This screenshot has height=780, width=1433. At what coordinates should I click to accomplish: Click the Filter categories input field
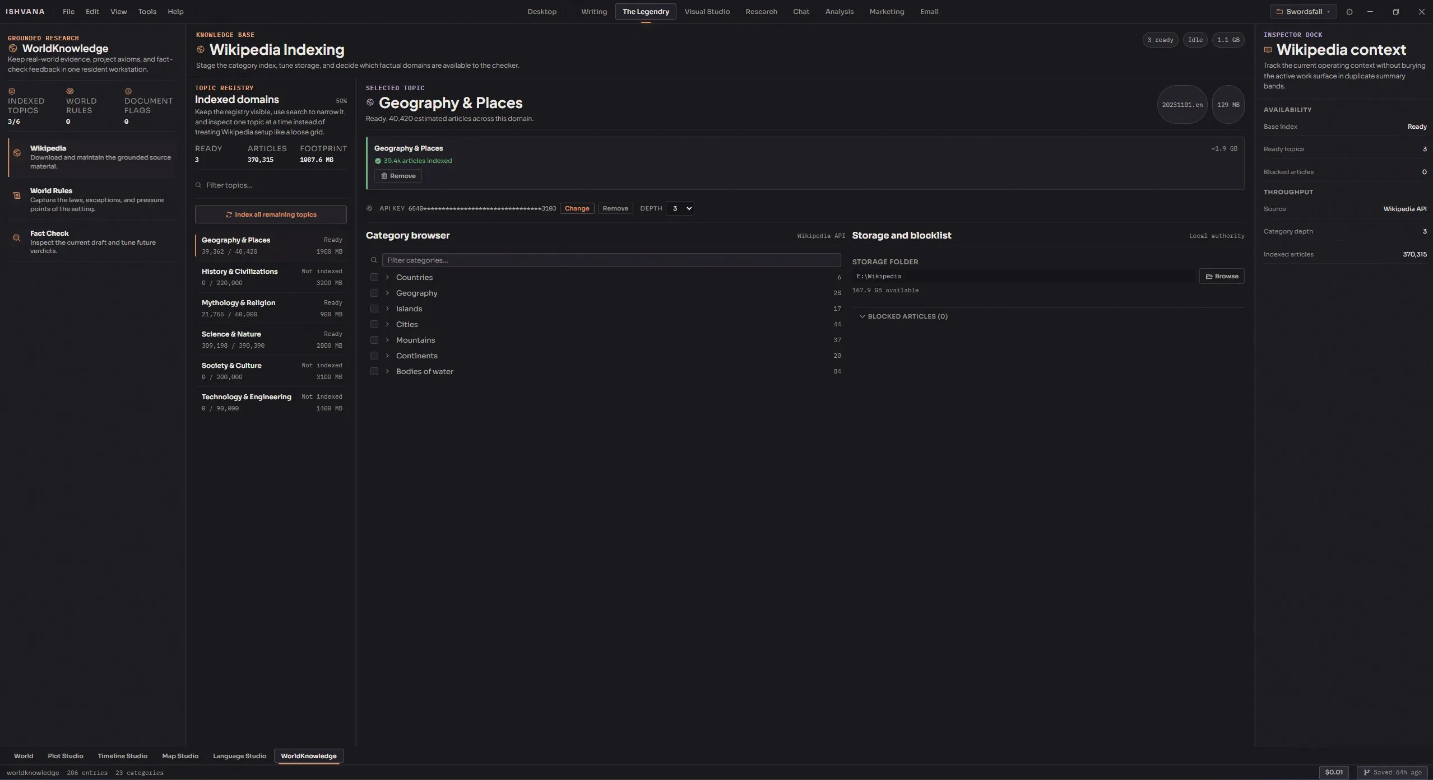click(611, 260)
